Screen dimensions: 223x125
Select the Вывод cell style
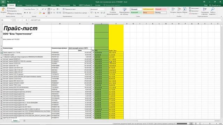(x=161, y=12)
